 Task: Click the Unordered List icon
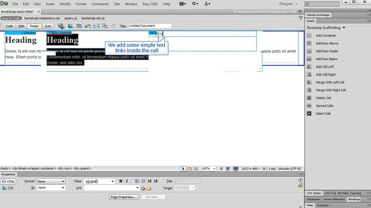pos(137,181)
